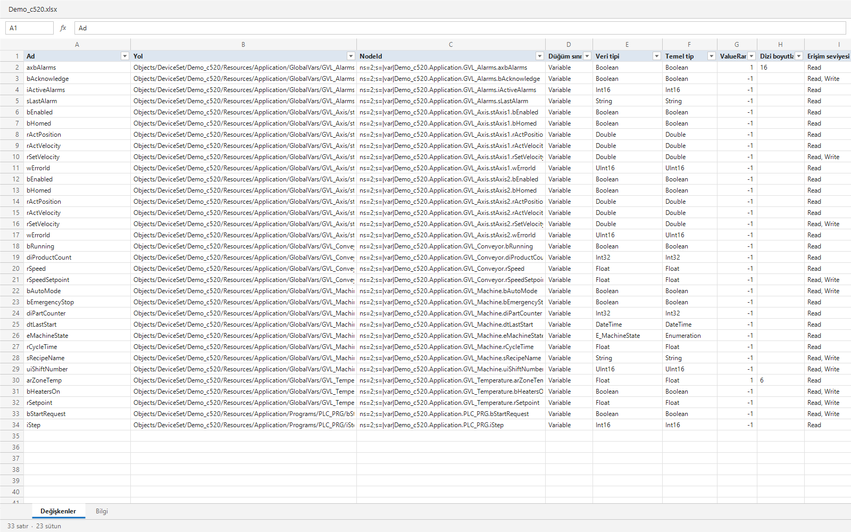Click the formula bar containing Ad
This screenshot has height=532, width=851.
[x=460, y=28]
